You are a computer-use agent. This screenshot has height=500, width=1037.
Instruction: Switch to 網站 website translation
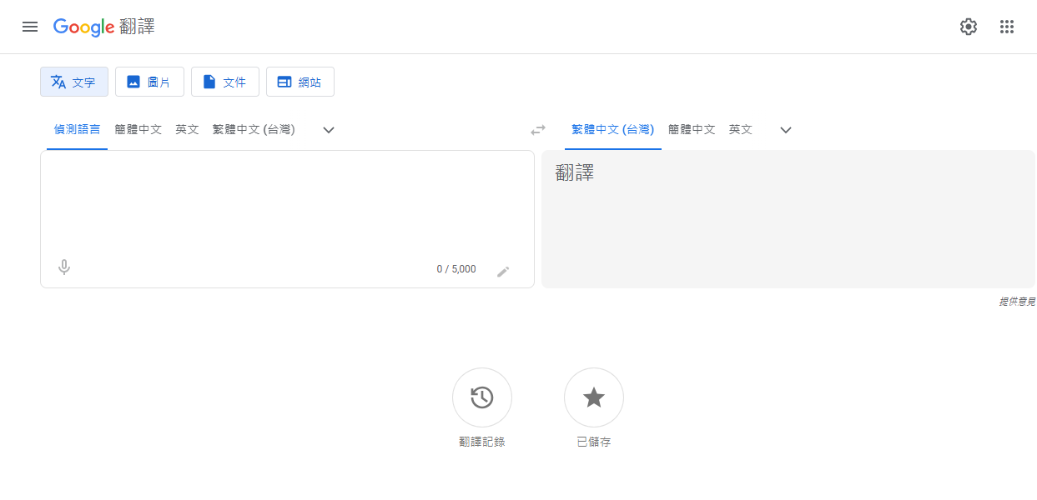(x=300, y=82)
